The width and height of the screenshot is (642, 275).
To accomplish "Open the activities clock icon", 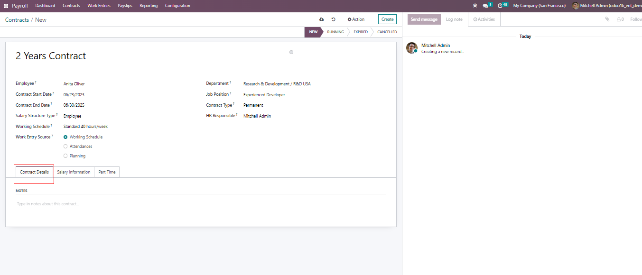I will pyautogui.click(x=500, y=6).
